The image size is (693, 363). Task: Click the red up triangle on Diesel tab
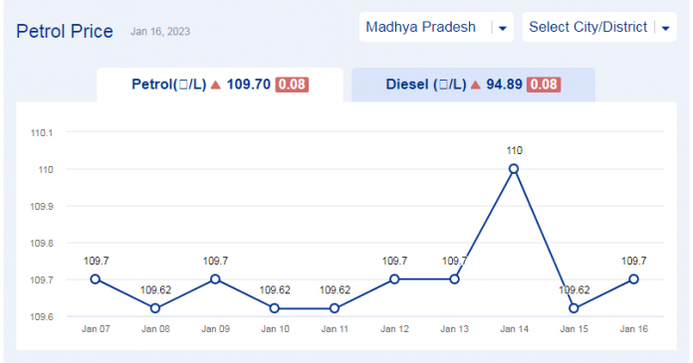point(476,85)
